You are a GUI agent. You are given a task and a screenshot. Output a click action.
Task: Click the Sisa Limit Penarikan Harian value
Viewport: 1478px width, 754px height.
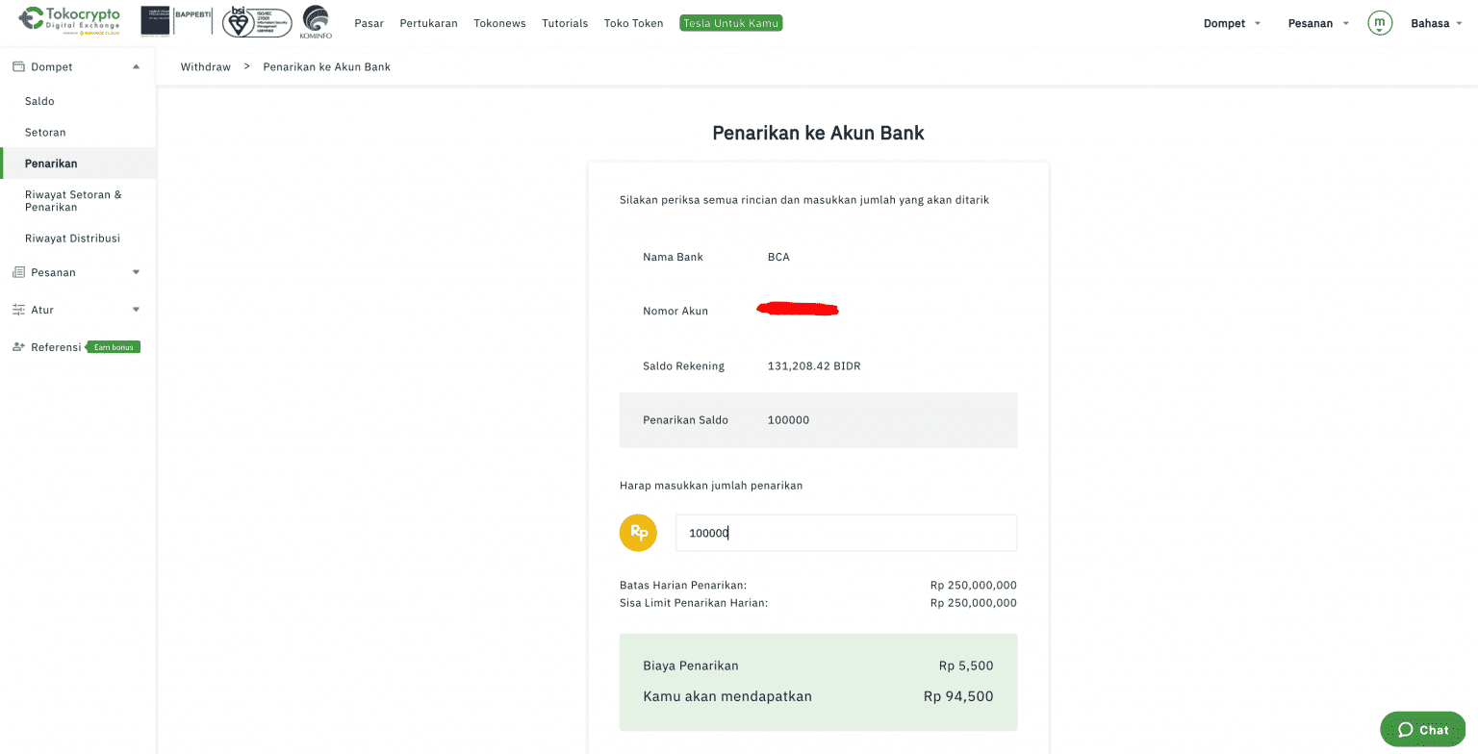(x=974, y=603)
